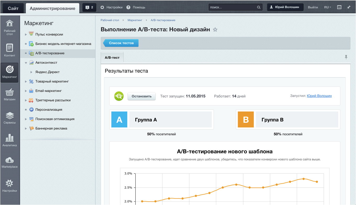Select the Администрирование tab
The width and height of the screenshot is (356, 205).
[52, 8]
